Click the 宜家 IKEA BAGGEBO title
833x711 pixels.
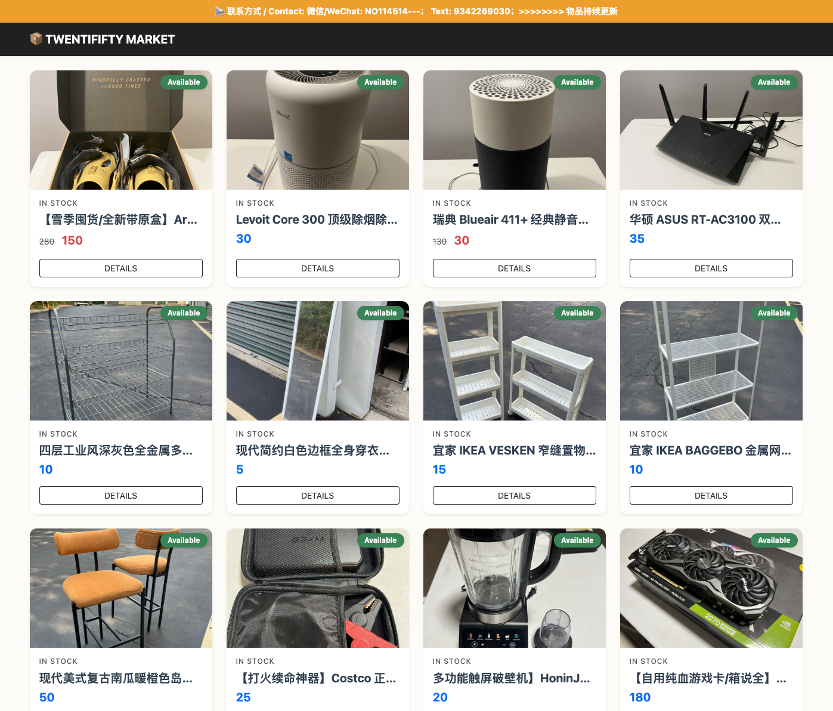pos(710,450)
